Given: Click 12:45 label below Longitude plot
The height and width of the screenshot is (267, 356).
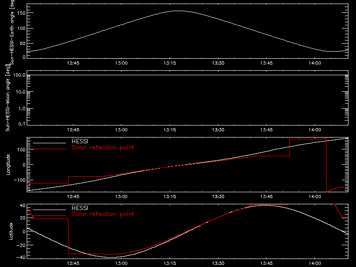Looking at the screenshot, I should click(73, 197).
